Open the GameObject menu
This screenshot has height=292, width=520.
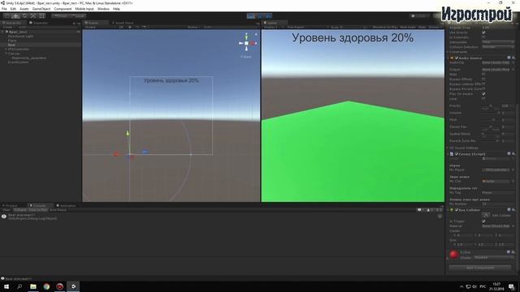tap(41, 9)
